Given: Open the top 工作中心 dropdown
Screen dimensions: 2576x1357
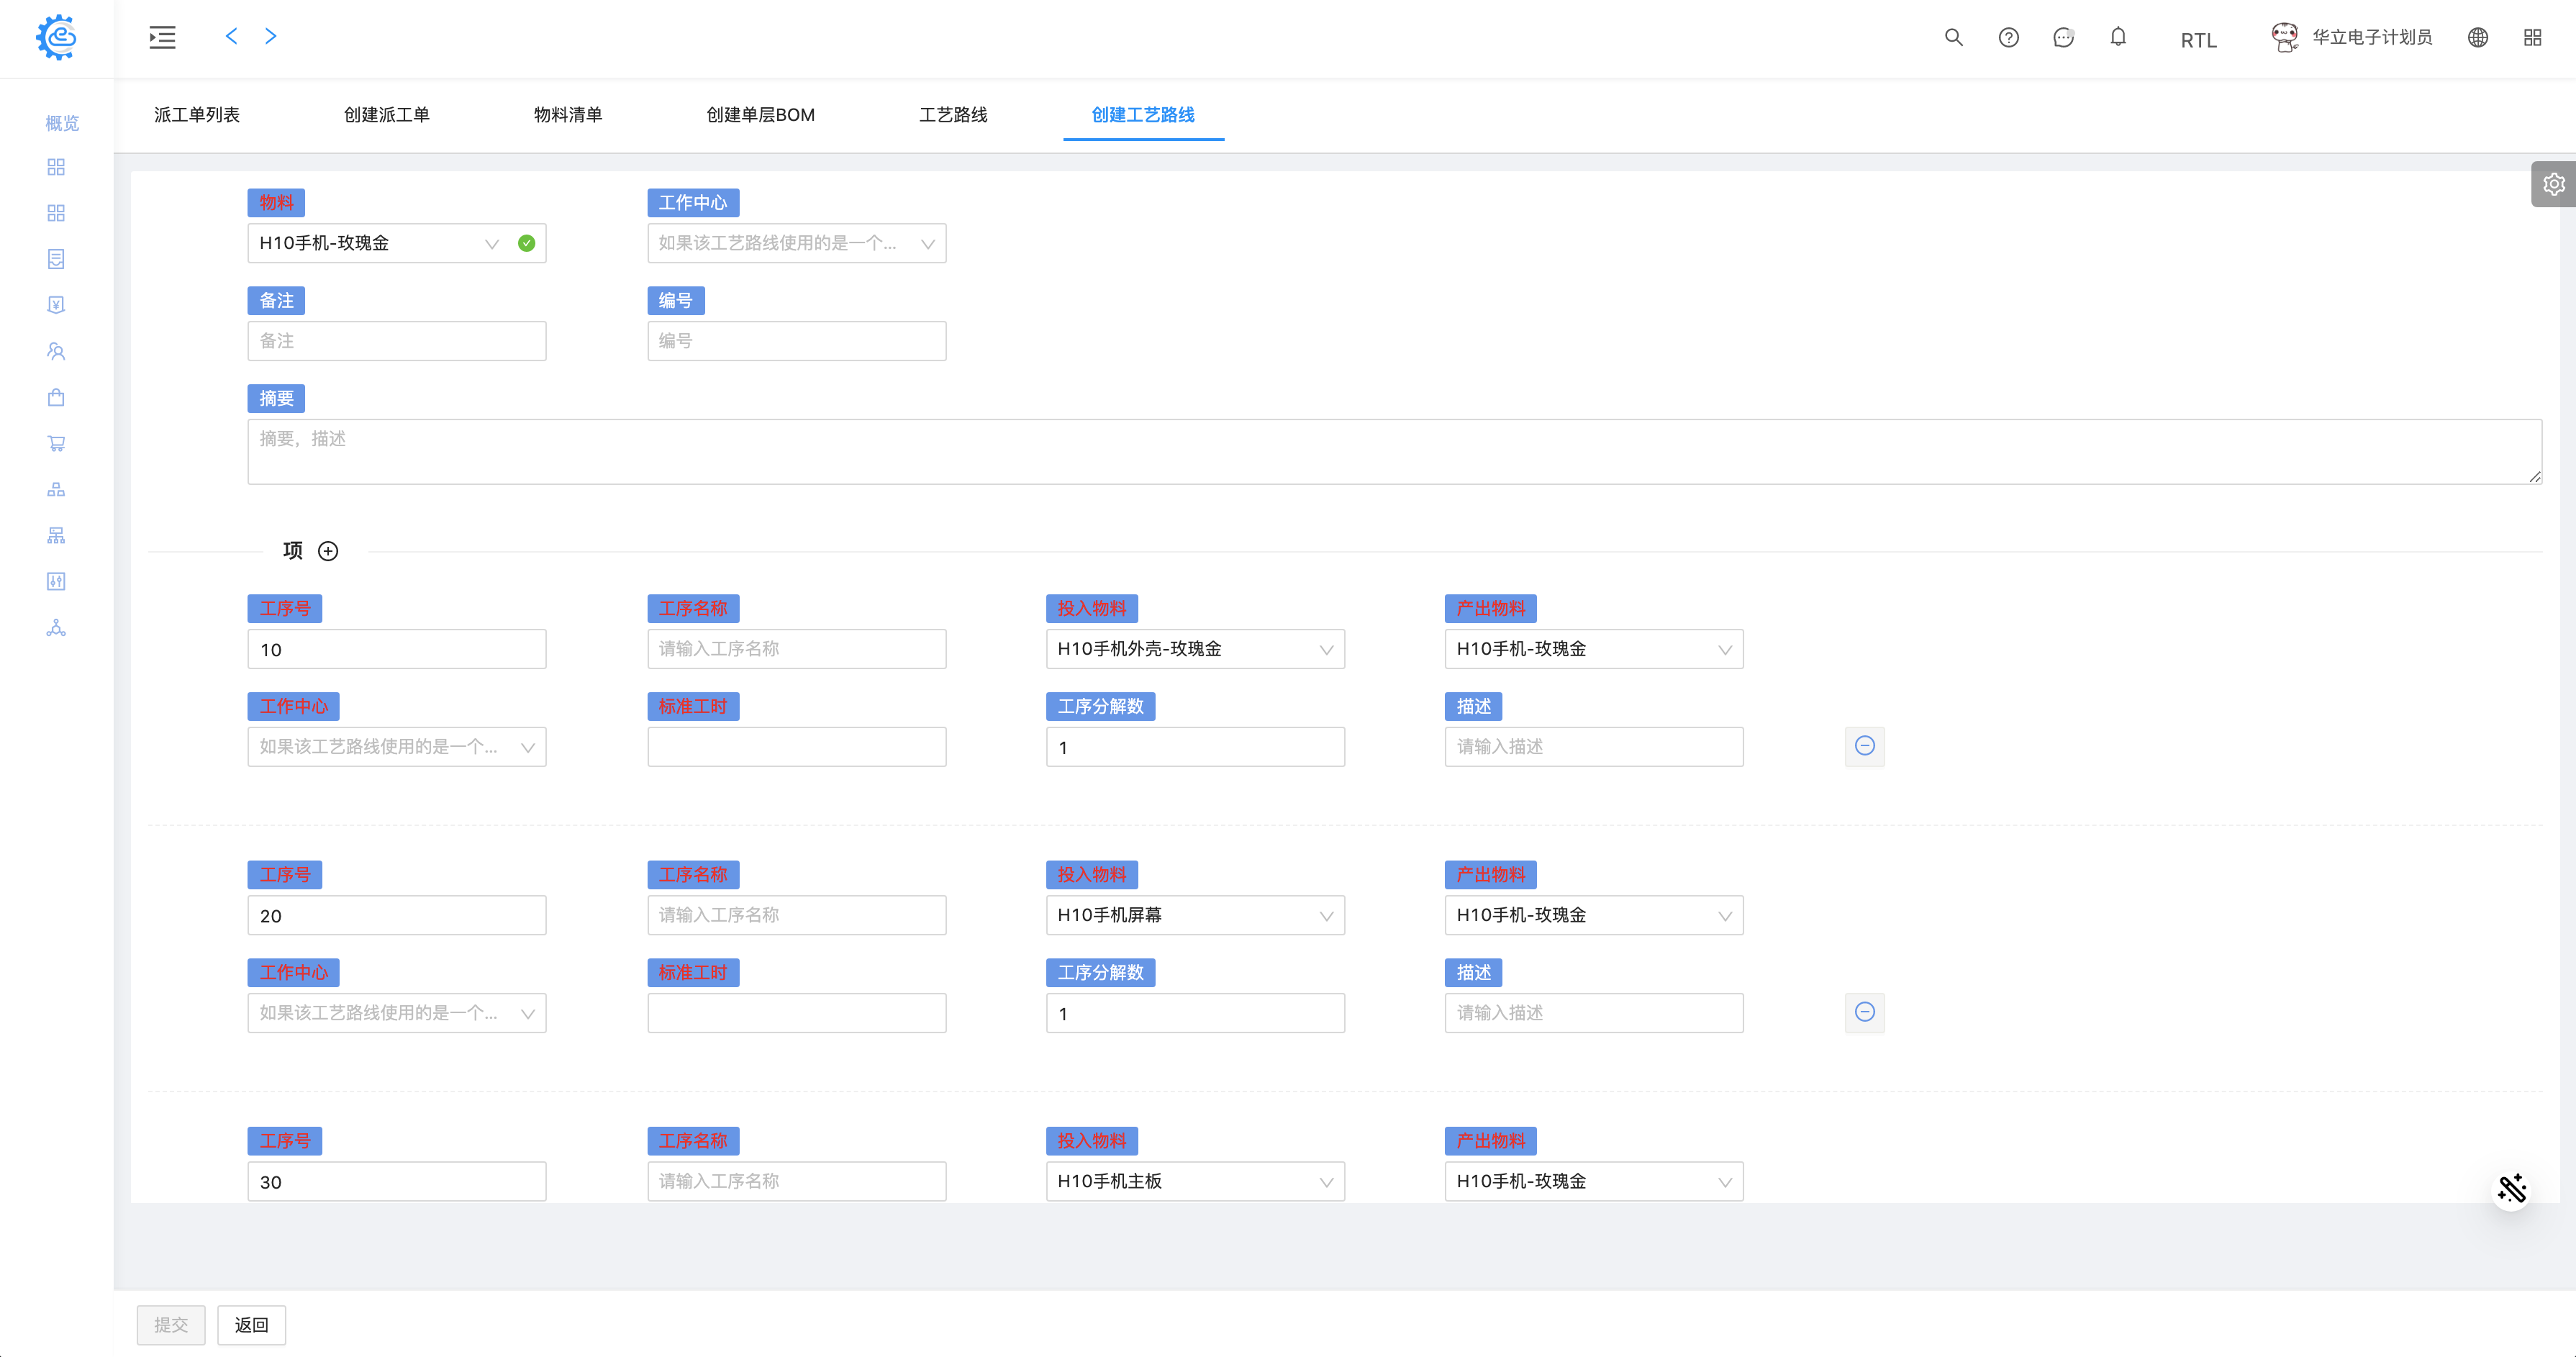Looking at the screenshot, I should 796,243.
